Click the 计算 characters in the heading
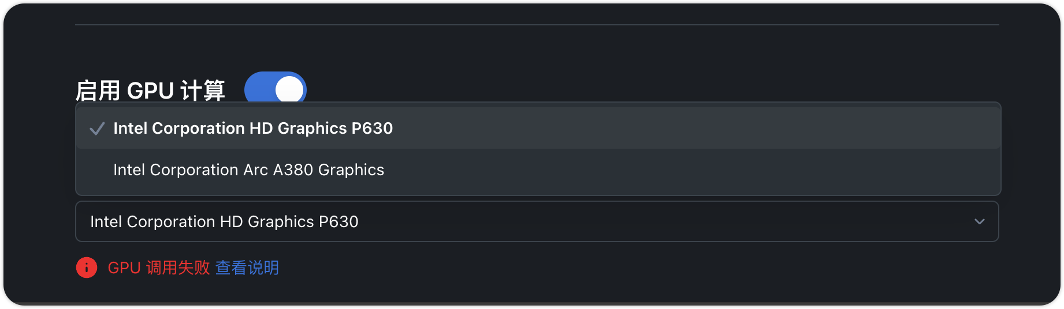Viewport: 1064px width, 309px height. click(203, 91)
